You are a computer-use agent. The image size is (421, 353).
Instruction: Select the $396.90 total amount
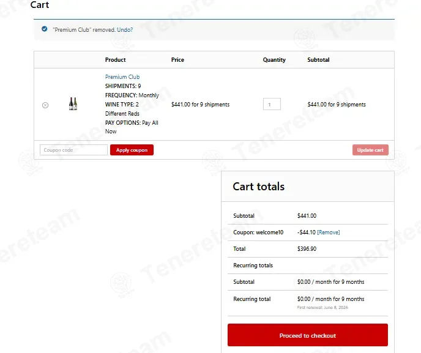coord(307,249)
